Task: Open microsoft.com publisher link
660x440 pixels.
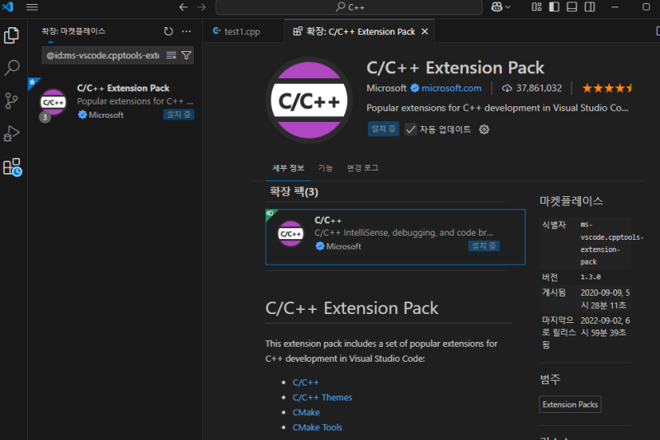Action: (x=451, y=88)
